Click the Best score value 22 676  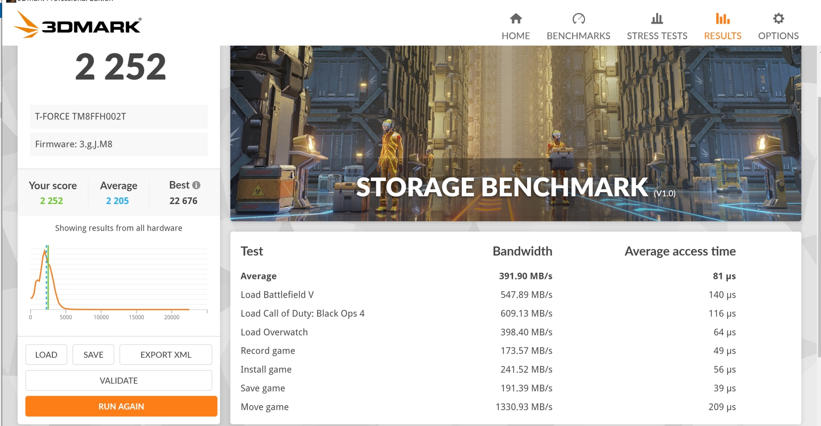[x=183, y=201]
